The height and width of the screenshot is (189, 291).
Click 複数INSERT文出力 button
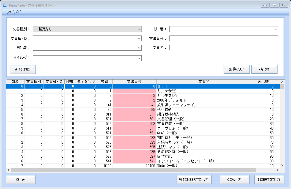(194, 180)
